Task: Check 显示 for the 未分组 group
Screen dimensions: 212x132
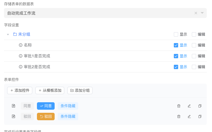Action: click(176, 34)
